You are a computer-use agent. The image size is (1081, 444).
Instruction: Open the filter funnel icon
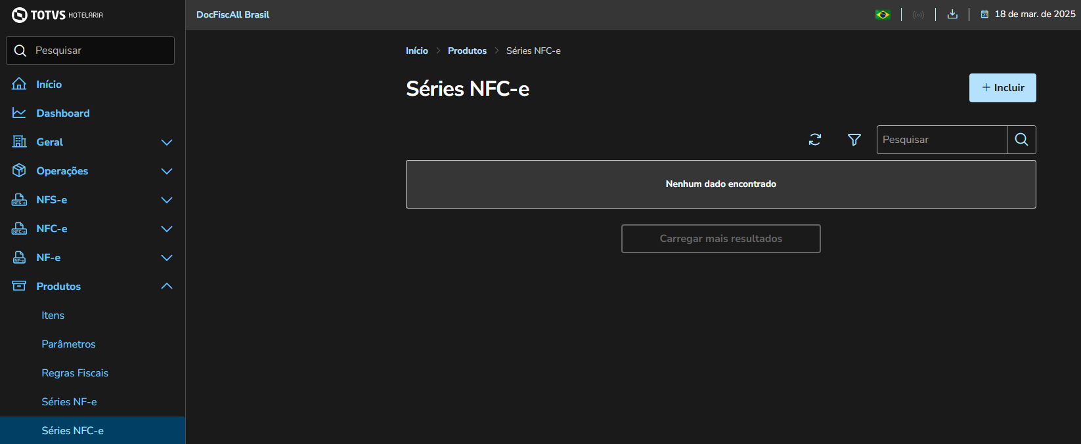coord(854,140)
